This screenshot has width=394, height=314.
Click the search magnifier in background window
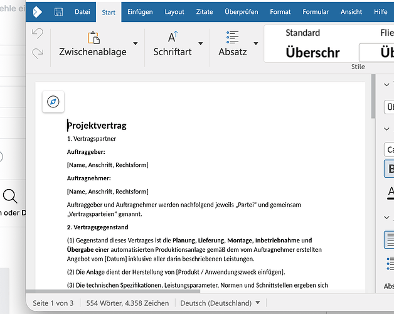pos(10,196)
